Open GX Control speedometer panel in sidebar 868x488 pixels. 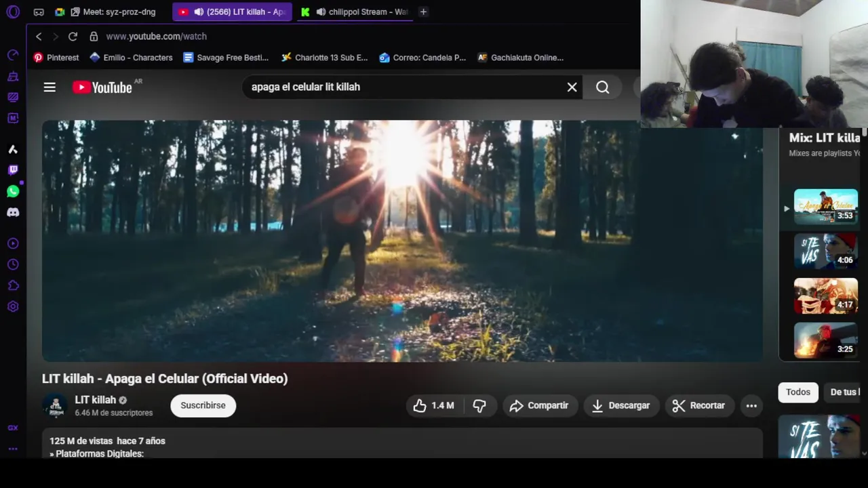pos(13,55)
